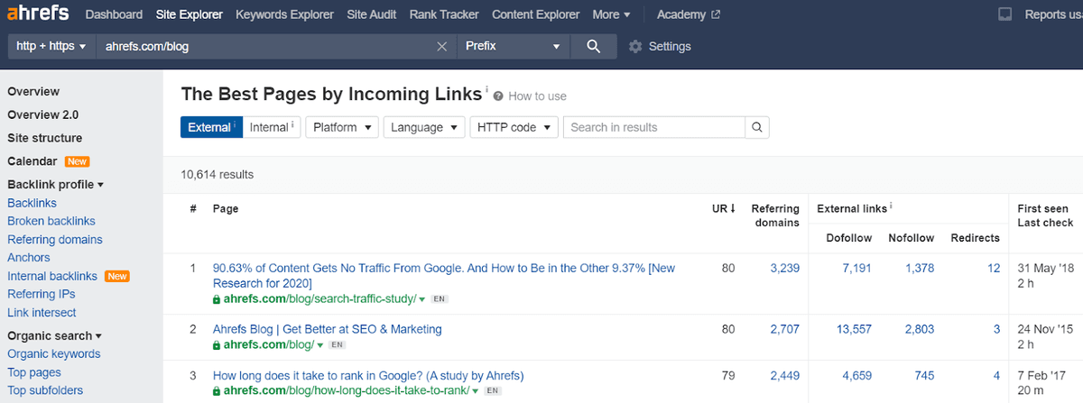
Task: Open Top subfolders in the sidebar
Action: pos(45,390)
